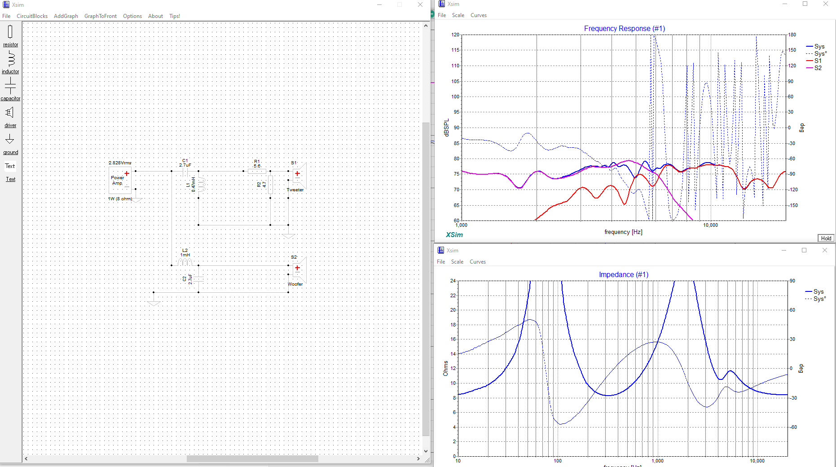The height and width of the screenshot is (467, 836).
Task: Click scroll-right arrow of schematic canvas
Action: [418, 459]
